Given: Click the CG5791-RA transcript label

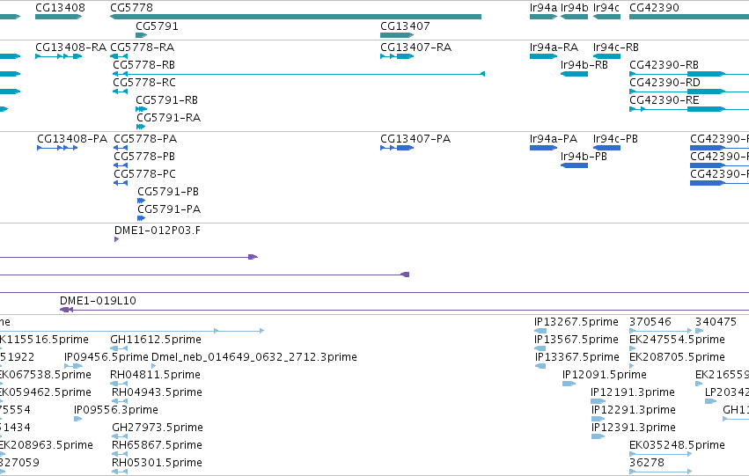Looking at the screenshot, I should [169, 118].
